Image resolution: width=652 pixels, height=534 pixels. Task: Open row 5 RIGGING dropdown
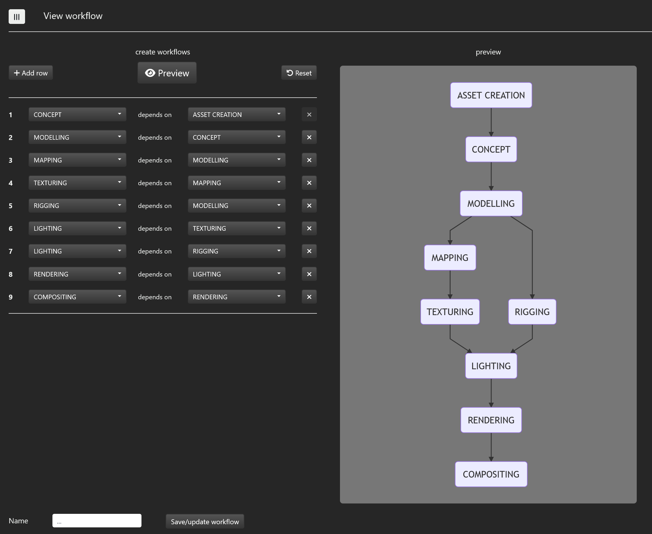pos(77,206)
